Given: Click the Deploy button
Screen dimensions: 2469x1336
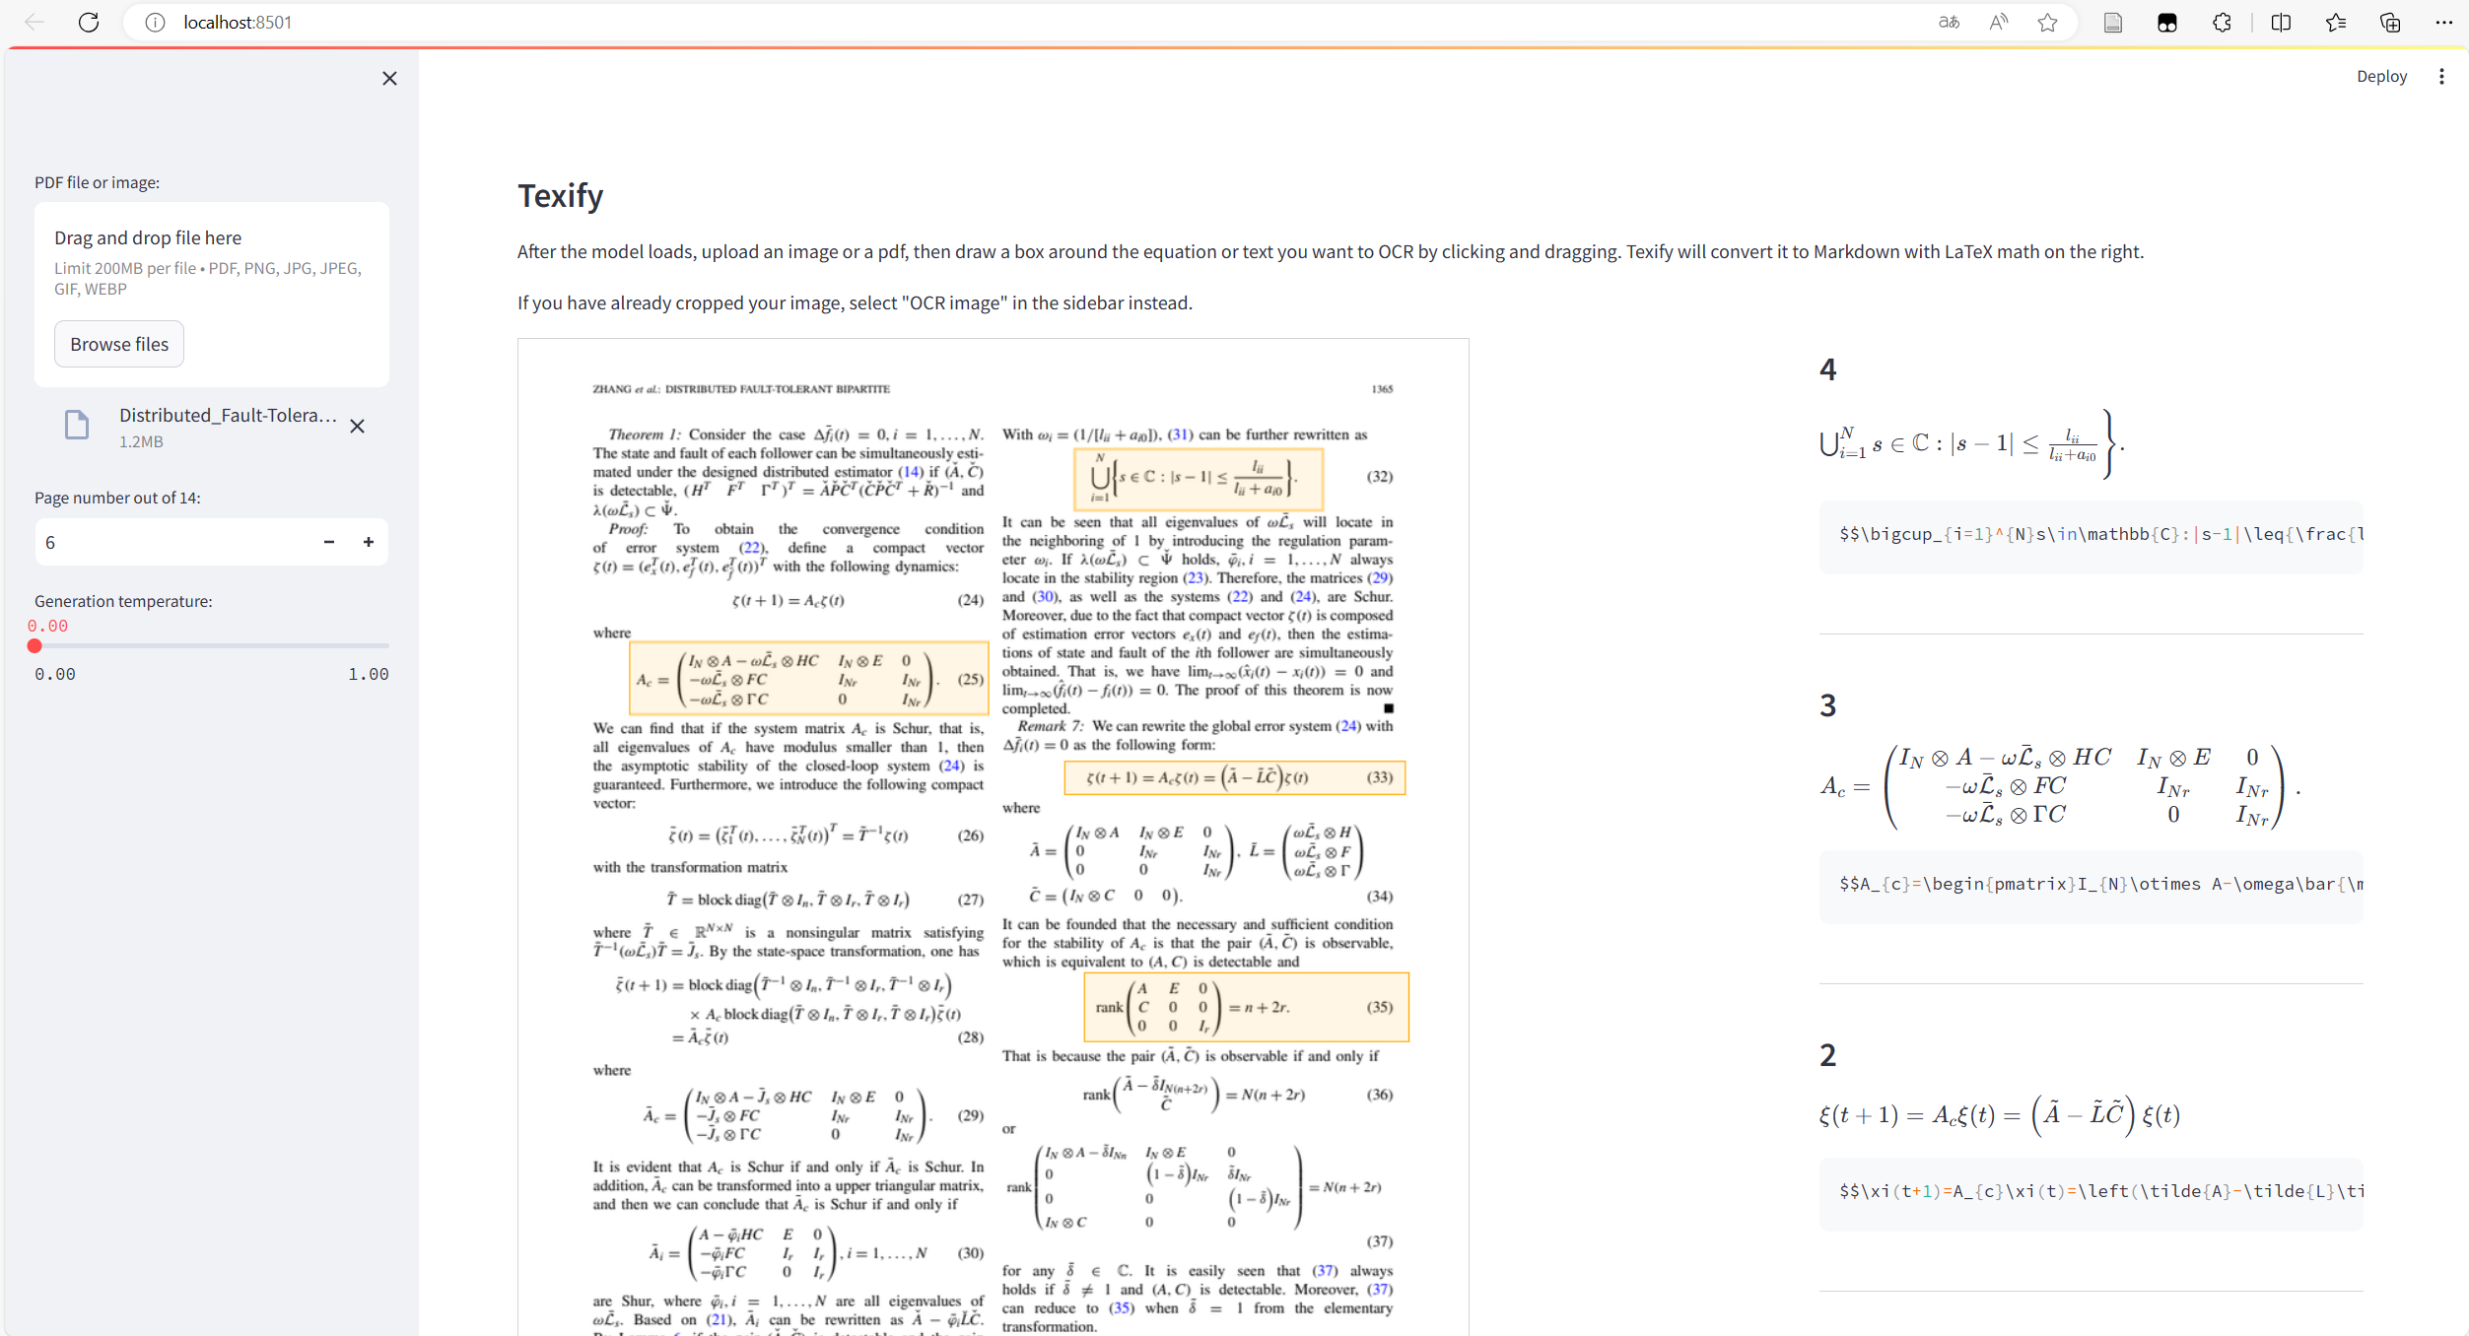Looking at the screenshot, I should pos(2381,76).
